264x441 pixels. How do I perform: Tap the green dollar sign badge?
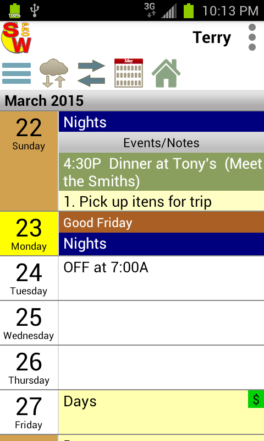click(256, 399)
